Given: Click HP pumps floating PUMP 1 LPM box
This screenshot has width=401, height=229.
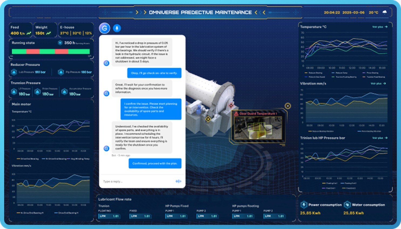Looking at the screenshot, I should 243,216.
